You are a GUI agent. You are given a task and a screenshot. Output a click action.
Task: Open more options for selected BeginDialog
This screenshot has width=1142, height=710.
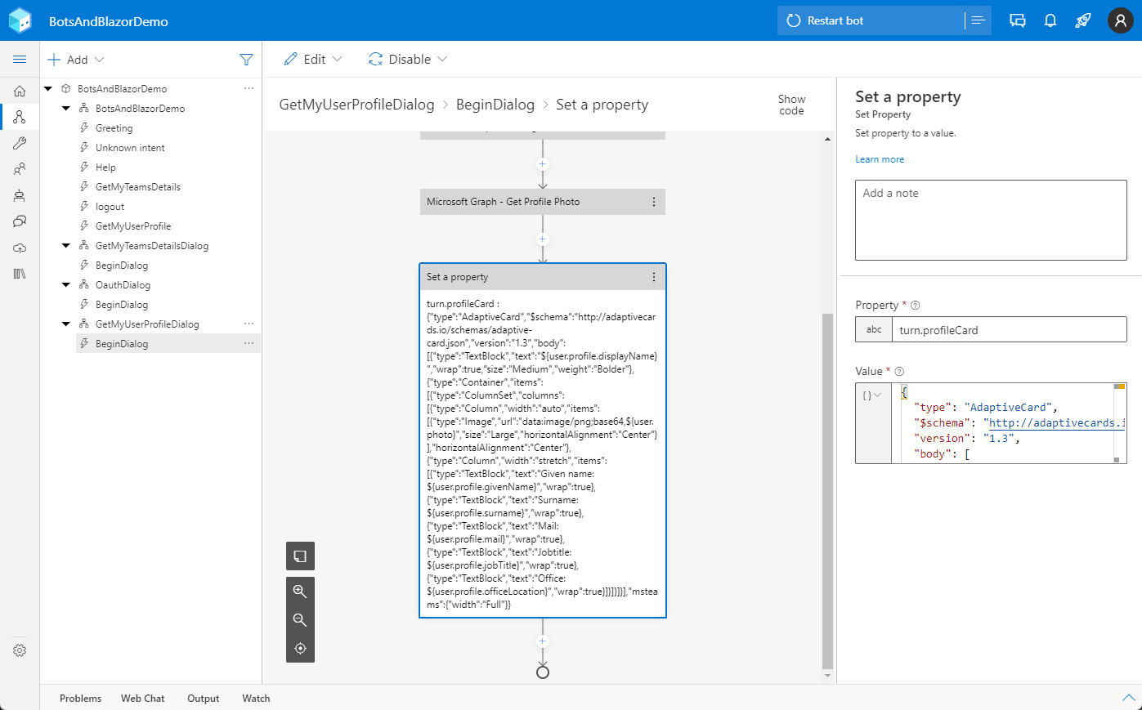(249, 343)
